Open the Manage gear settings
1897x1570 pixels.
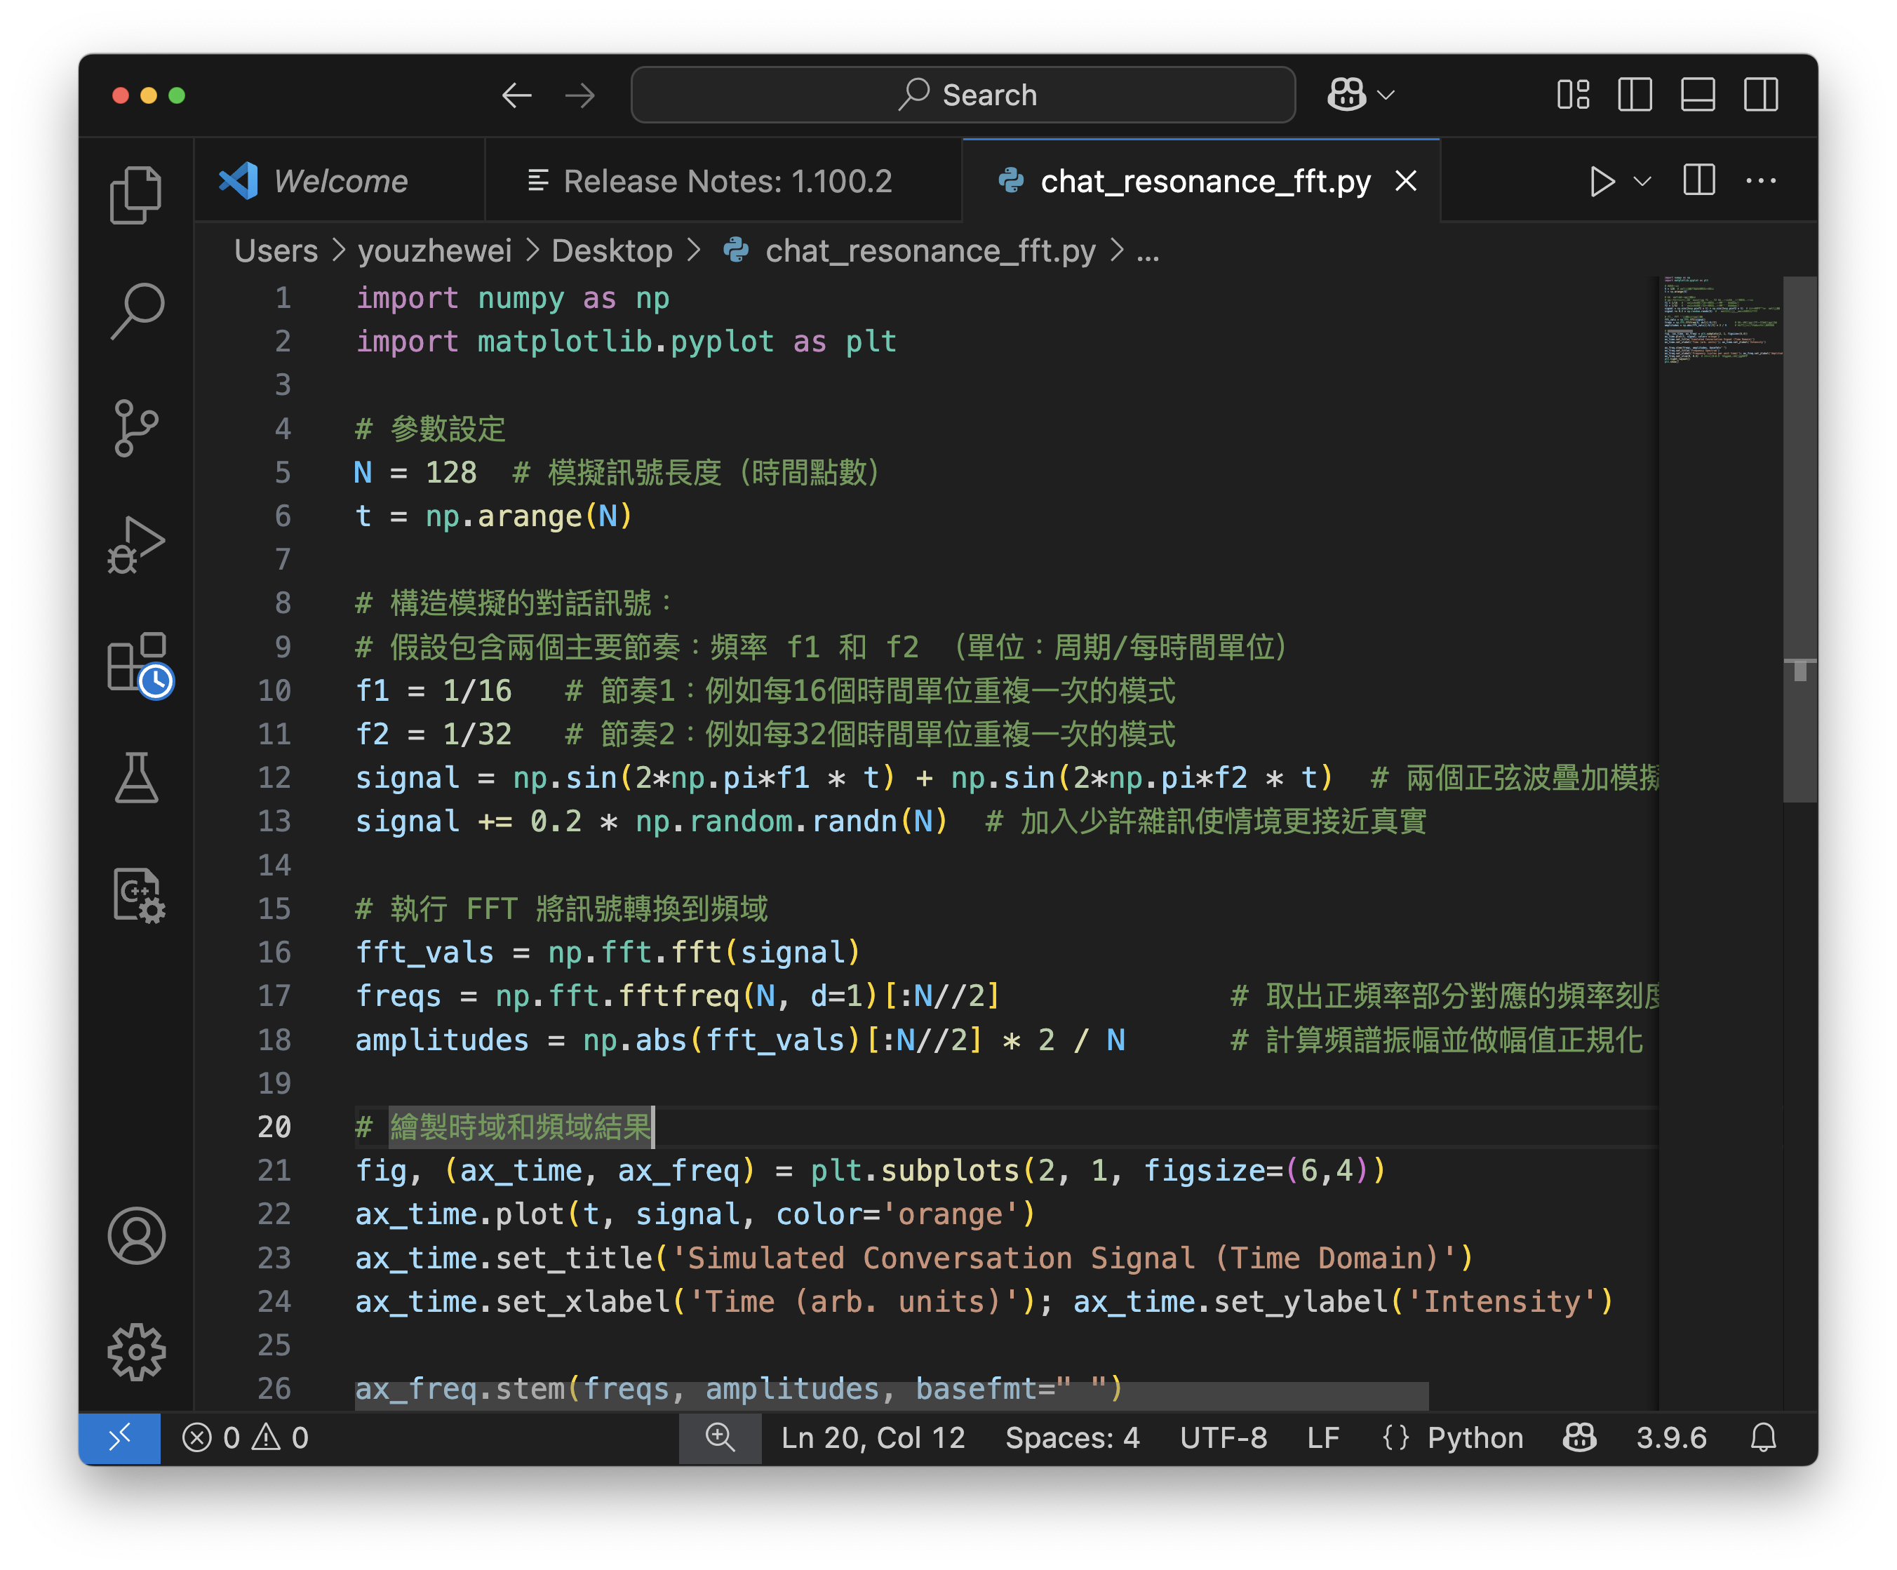[x=135, y=1351]
